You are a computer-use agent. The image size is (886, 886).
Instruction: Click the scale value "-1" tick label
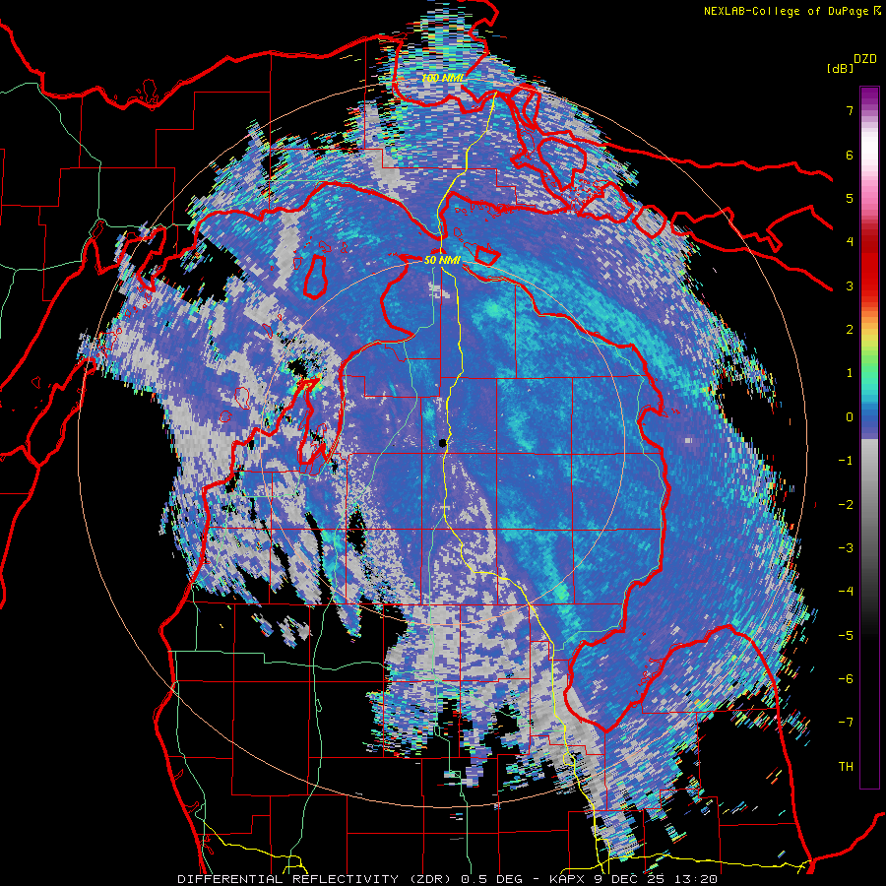(846, 461)
